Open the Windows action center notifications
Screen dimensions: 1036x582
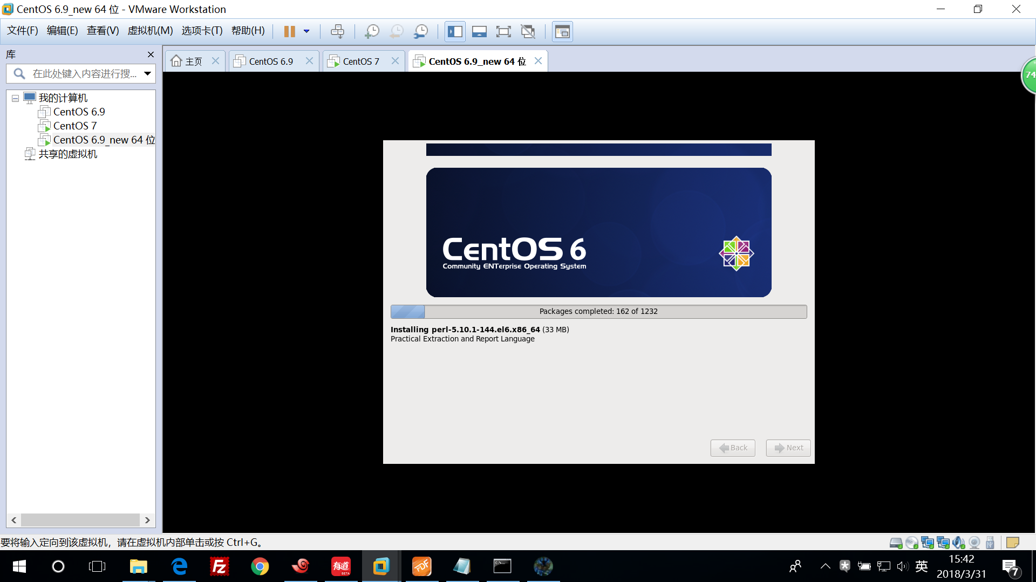[1011, 567]
